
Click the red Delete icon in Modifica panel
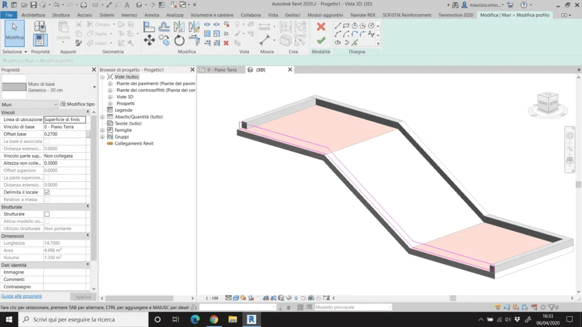[x=226, y=43]
